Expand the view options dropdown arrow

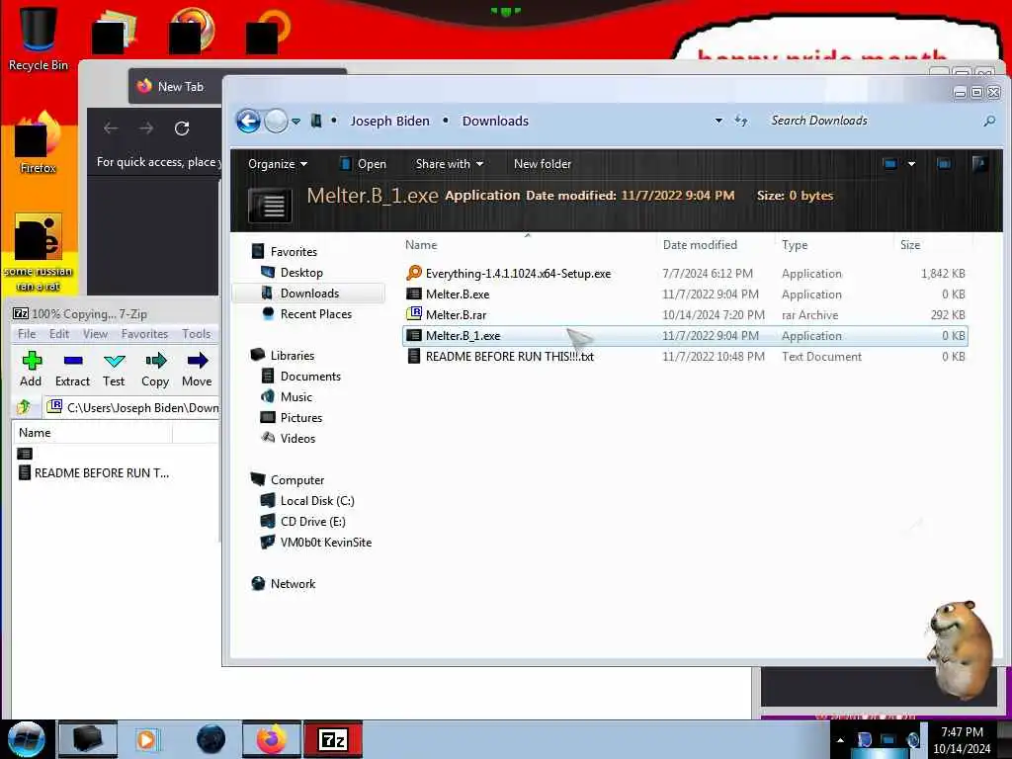pyautogui.click(x=911, y=164)
